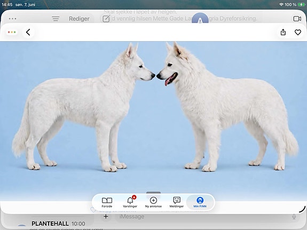The image size is (307, 230).
Task: Tap the contact avatar labeled A
Action: click(x=200, y=18)
